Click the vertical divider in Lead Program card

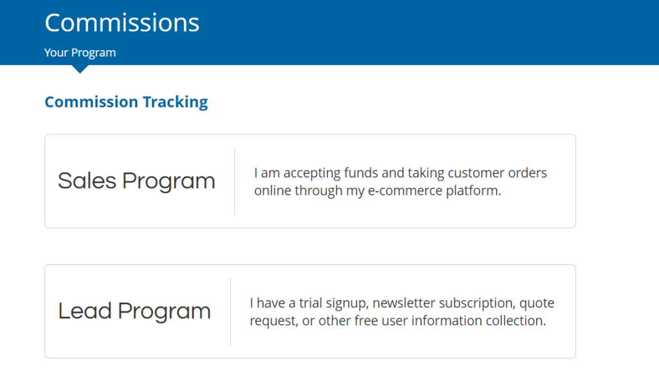pyautogui.click(x=231, y=311)
